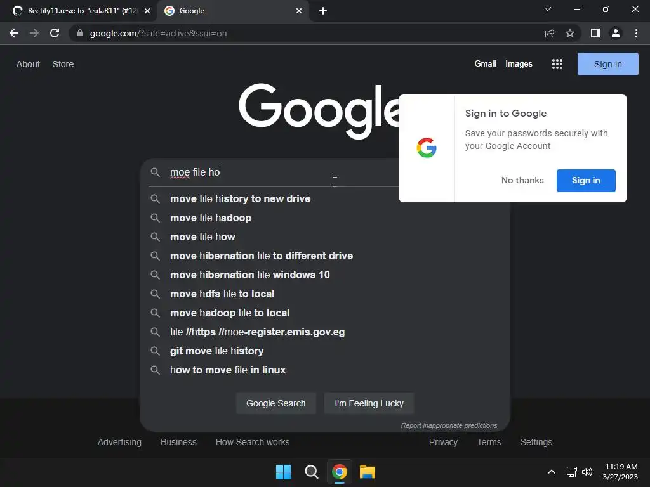Open the Chrome profile icon
This screenshot has height=487, width=650.
pyautogui.click(x=616, y=33)
